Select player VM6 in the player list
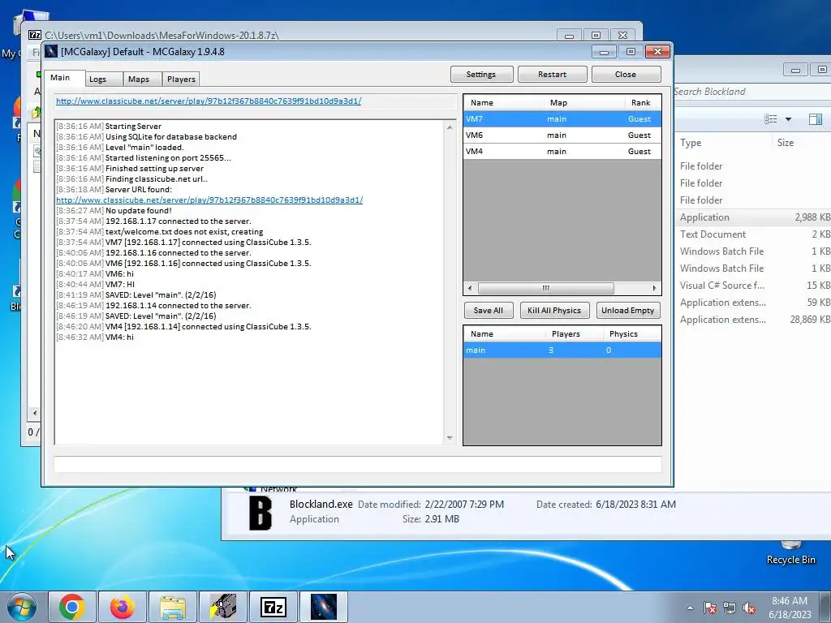Viewport: 831px width, 623px height. (562, 135)
